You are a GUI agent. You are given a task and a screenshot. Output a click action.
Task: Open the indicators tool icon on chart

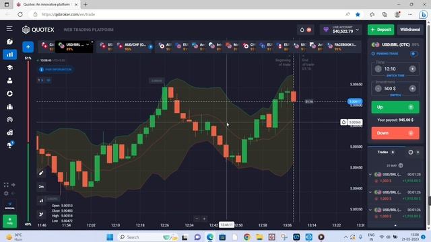coord(41,214)
